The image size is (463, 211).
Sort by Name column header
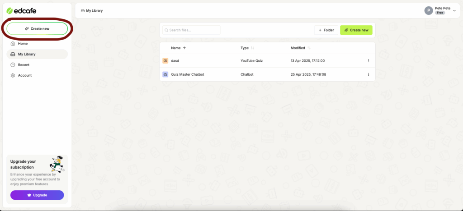point(178,48)
